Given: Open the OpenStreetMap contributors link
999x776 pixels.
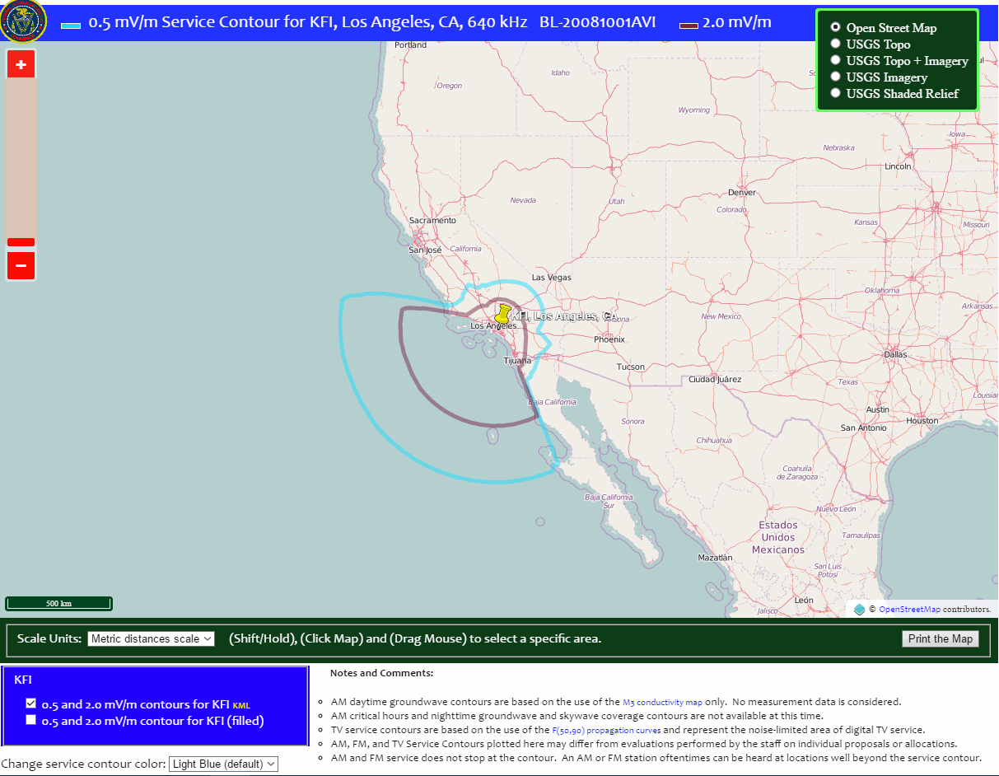Looking at the screenshot, I should point(910,609).
